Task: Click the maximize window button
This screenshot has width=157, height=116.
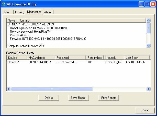Action: [x=147, y=4]
